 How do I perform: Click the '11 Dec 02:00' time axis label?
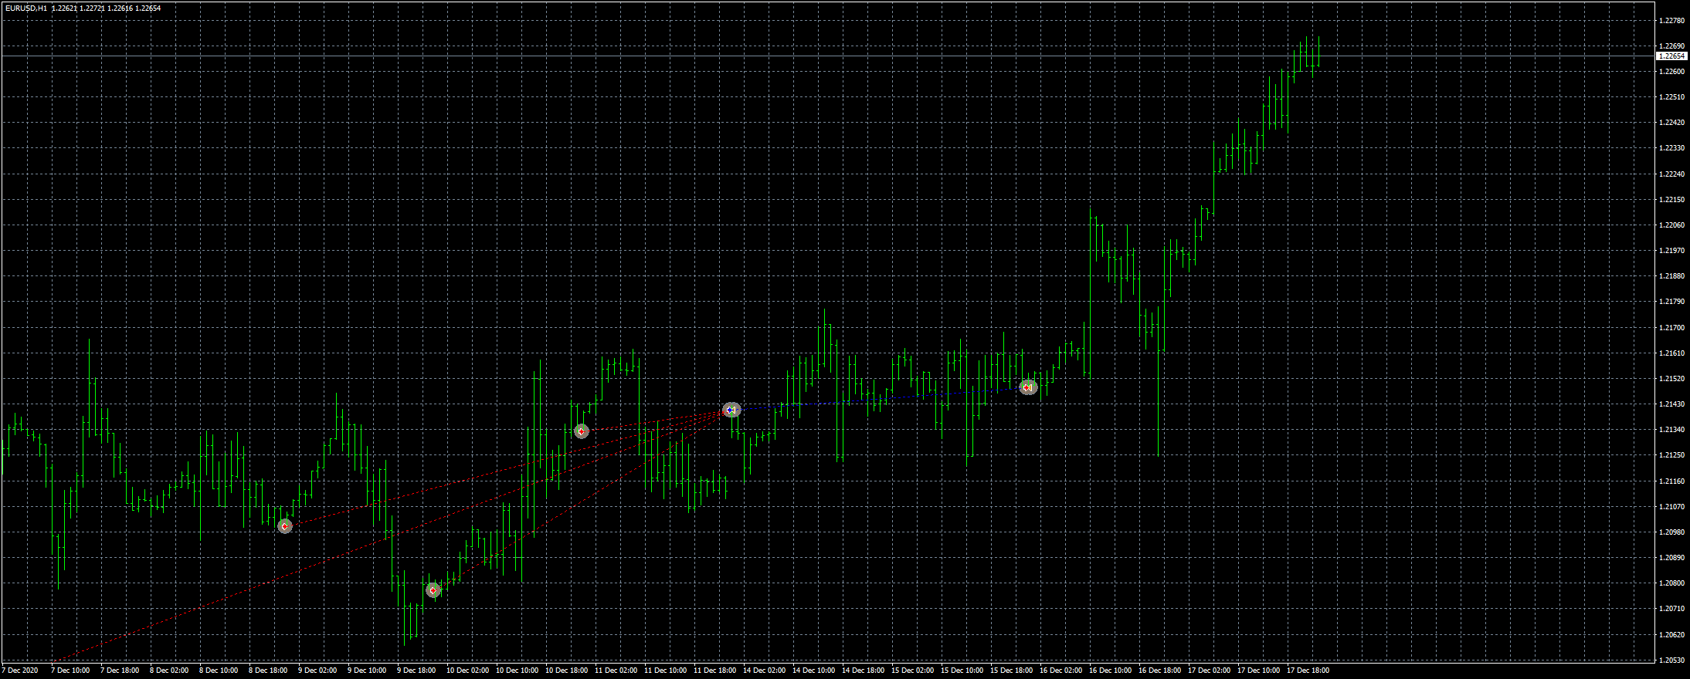616,671
